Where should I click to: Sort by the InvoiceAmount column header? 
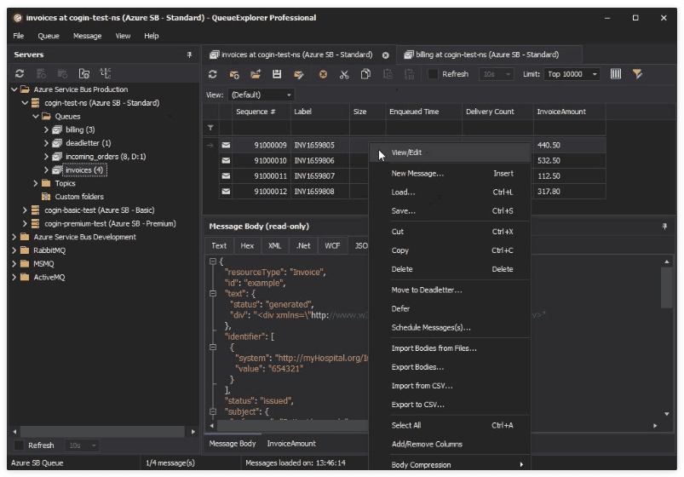click(x=569, y=112)
